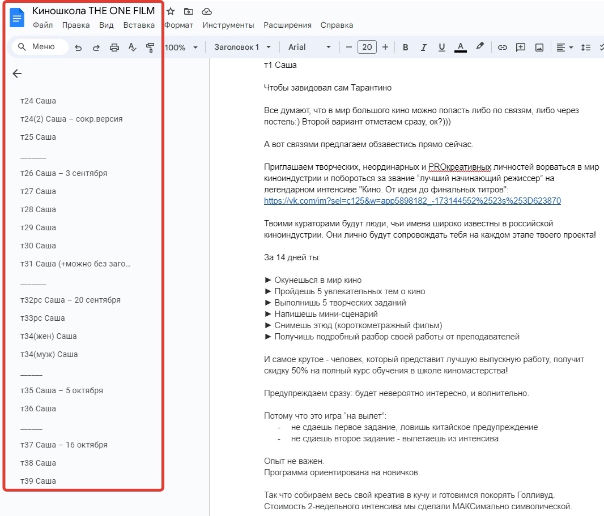Open the text alignment dropdown
604x516 pixels.
pos(565,48)
